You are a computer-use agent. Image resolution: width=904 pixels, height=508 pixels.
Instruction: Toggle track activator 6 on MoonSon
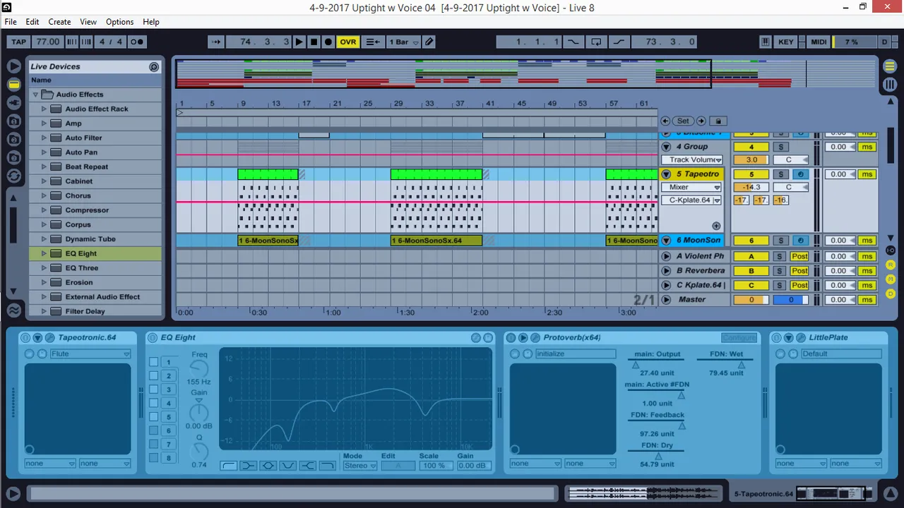pyautogui.click(x=751, y=241)
